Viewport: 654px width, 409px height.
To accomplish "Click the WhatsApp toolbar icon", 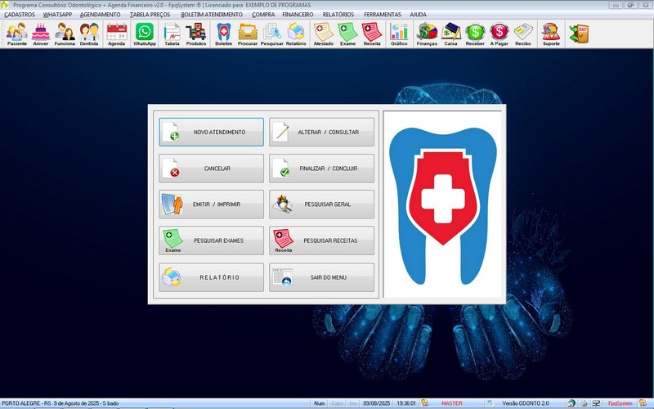I will tap(145, 34).
